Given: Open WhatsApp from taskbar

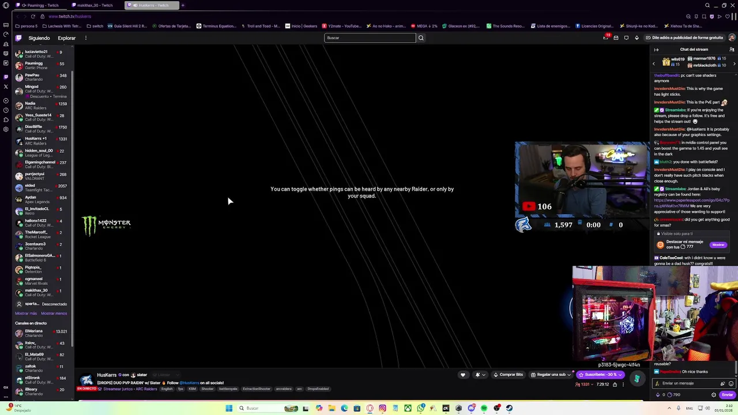Looking at the screenshot, I should 420,408.
